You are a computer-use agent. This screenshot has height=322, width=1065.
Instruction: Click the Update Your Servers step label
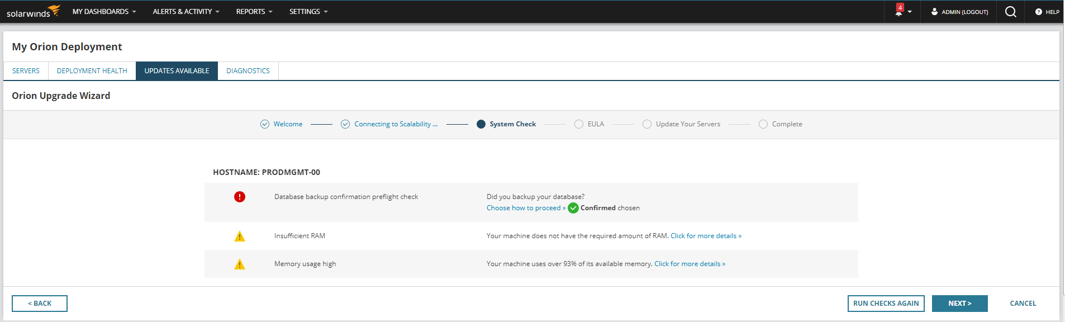[x=688, y=124]
